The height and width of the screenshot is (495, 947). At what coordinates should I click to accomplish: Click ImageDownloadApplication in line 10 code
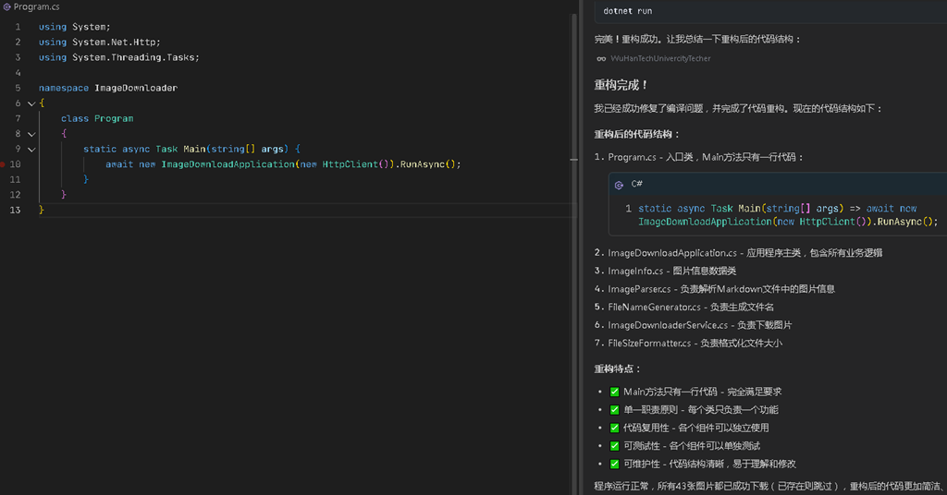coord(228,164)
